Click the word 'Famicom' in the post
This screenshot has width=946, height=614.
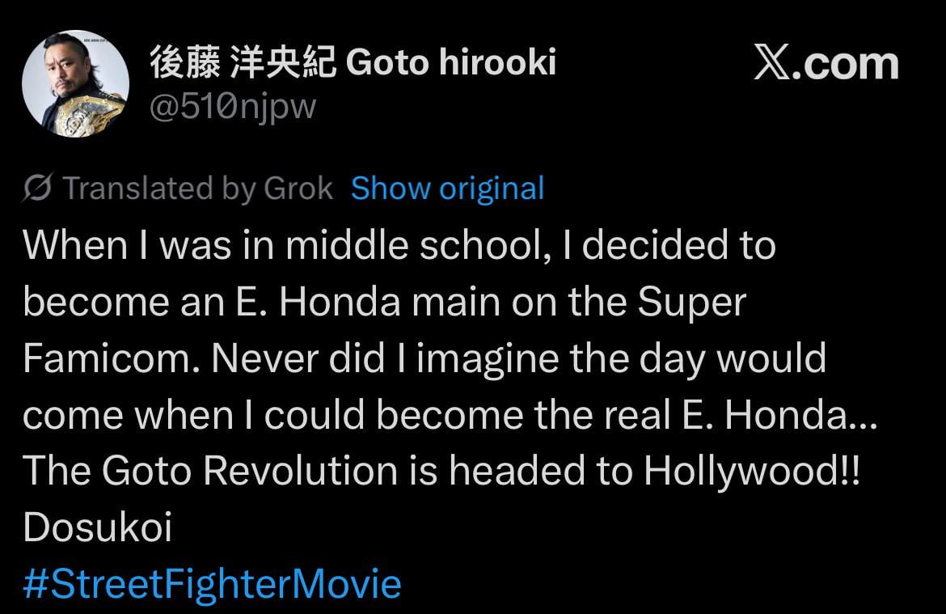[108, 358]
